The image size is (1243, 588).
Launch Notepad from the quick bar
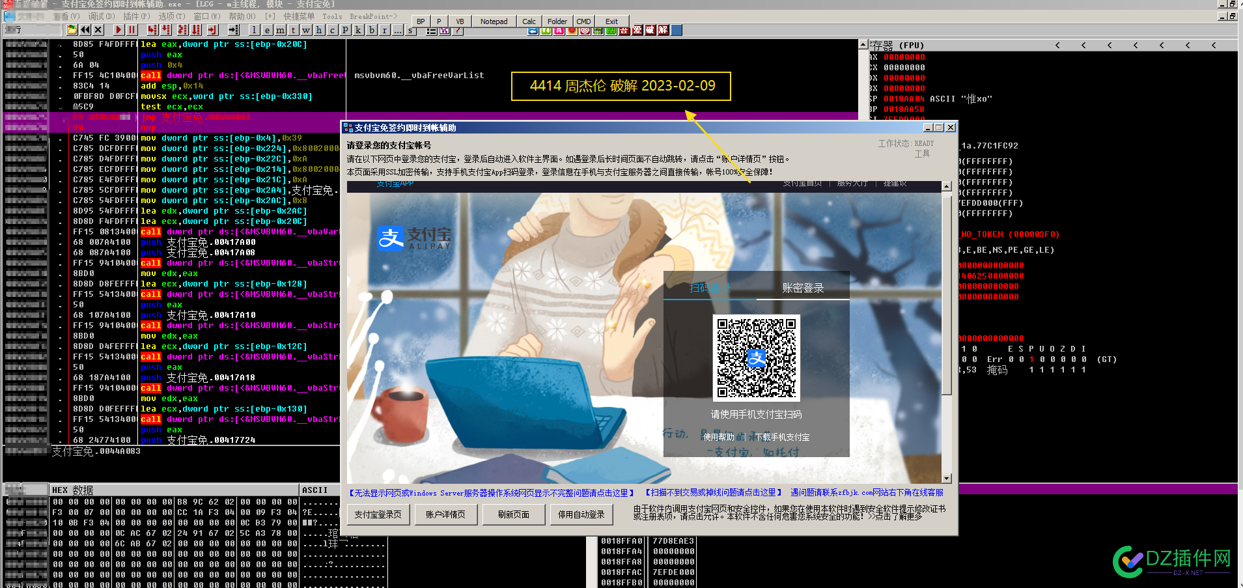click(494, 21)
